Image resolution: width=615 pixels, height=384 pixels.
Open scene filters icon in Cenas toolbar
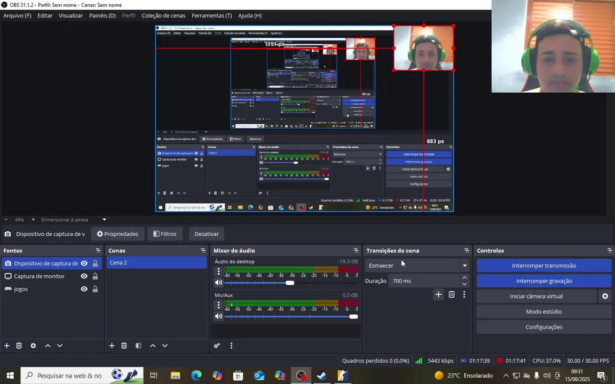click(x=138, y=346)
